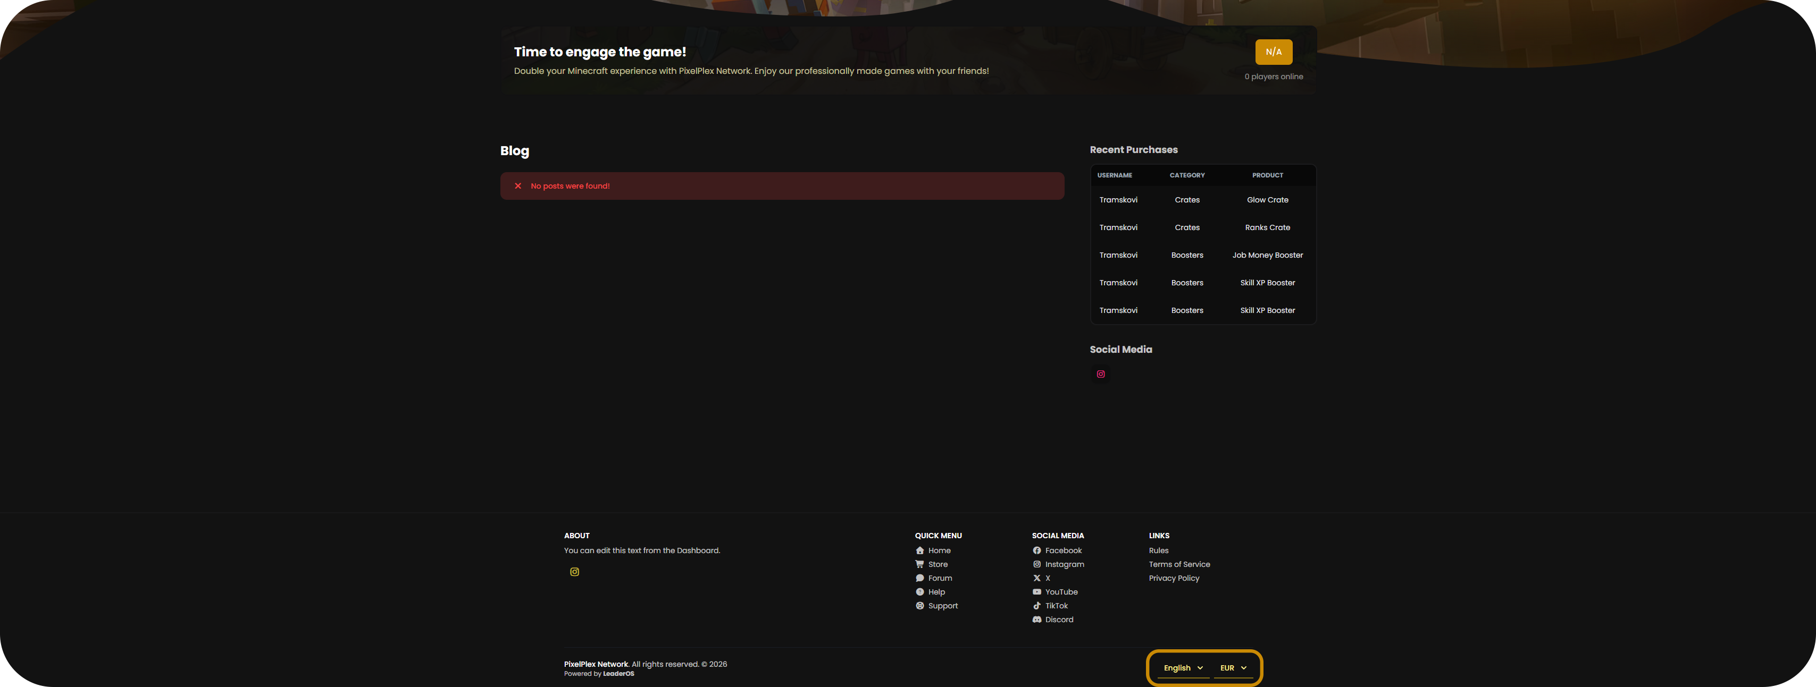The height and width of the screenshot is (687, 1816).
Task: Click the N/A server status button
Action: point(1273,52)
